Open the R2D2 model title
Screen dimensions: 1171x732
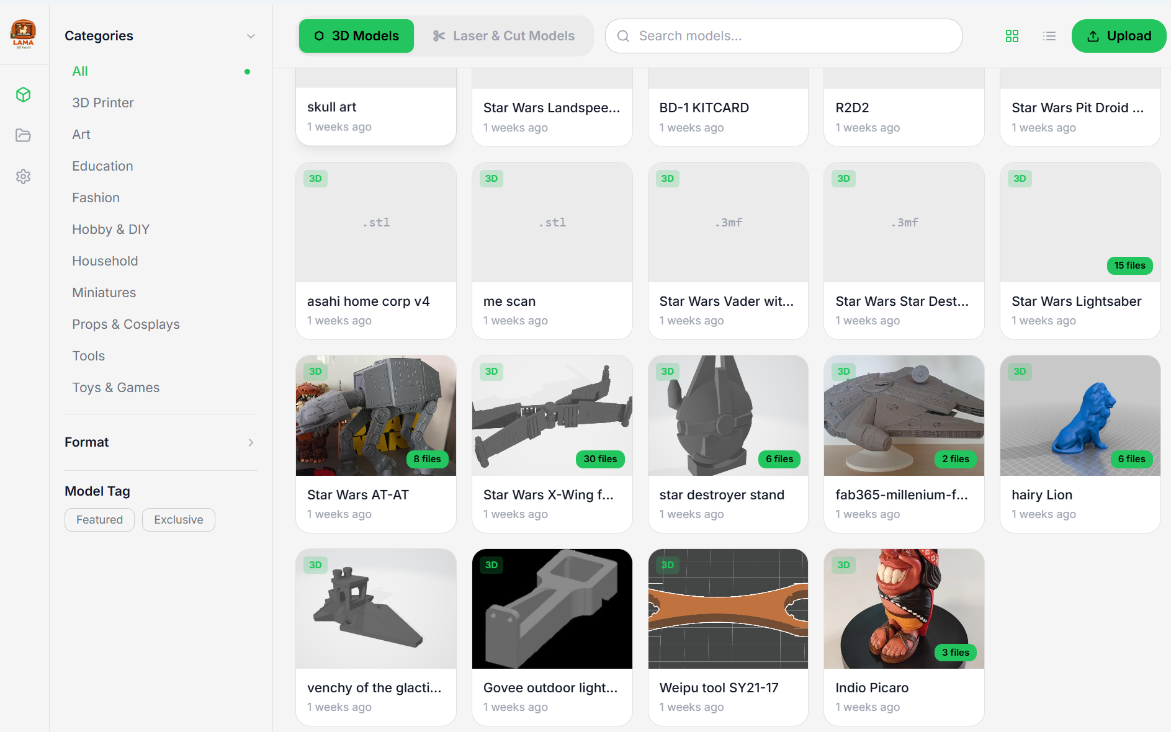pyautogui.click(x=853, y=108)
